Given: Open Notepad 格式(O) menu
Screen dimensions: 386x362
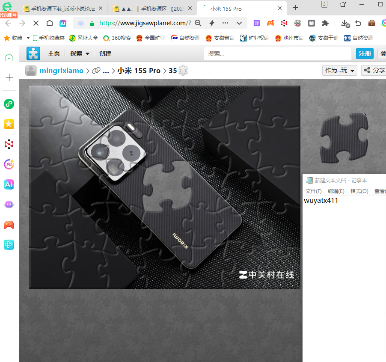Looking at the screenshot, I should tap(359, 191).
